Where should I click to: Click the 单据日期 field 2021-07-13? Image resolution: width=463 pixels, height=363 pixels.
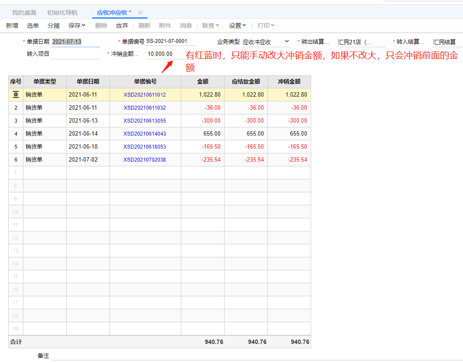[x=76, y=42]
